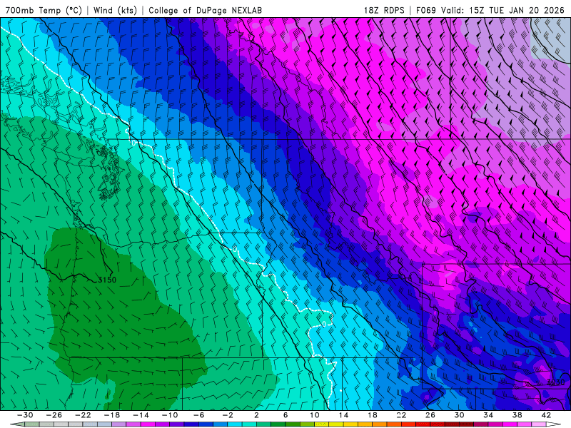571x428 pixels.
Task: Click the 14 value on the color scale
Action: (x=343, y=415)
